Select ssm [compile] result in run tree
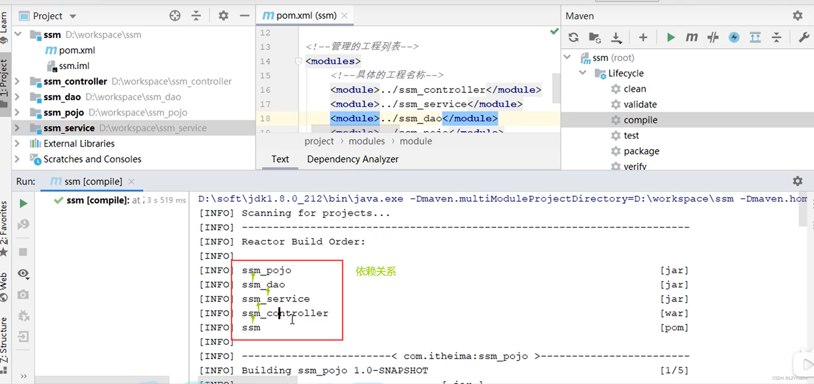Image resolution: width=814 pixels, height=384 pixels. point(119,200)
